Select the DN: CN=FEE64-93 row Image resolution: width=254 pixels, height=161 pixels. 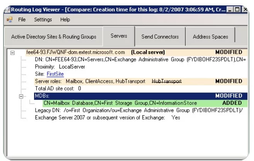pos(141,60)
